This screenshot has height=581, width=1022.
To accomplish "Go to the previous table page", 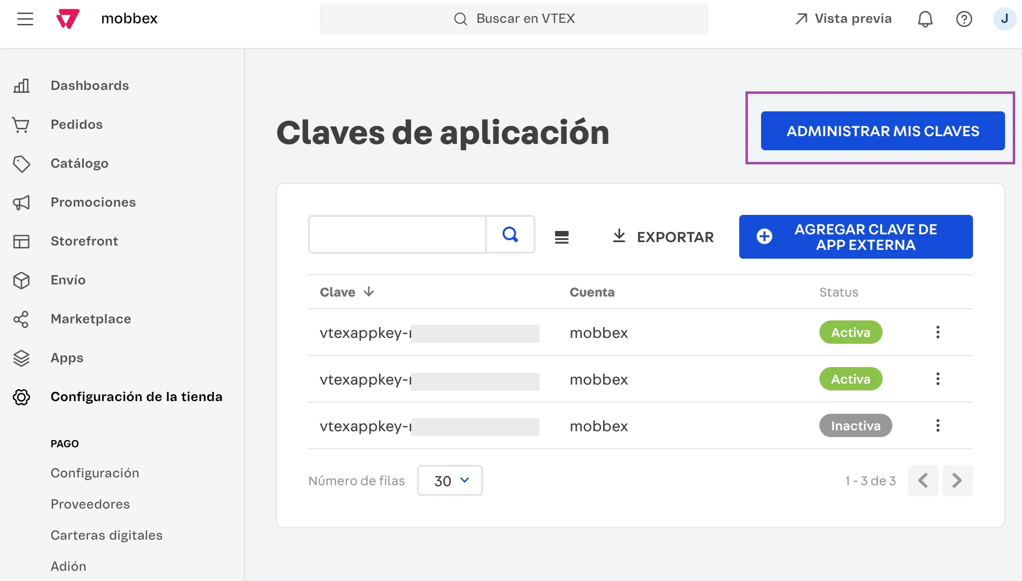I will coord(923,480).
